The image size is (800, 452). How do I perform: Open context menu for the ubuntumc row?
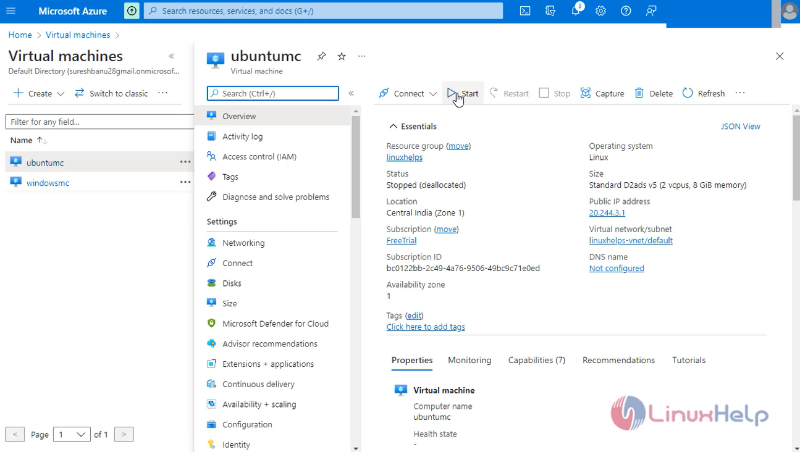click(185, 162)
